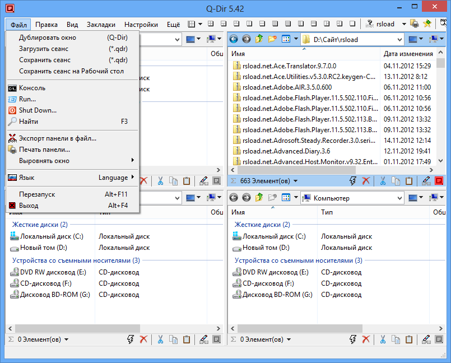
Task: Click the lightning icon in top-right pane status bar
Action: click(353, 181)
